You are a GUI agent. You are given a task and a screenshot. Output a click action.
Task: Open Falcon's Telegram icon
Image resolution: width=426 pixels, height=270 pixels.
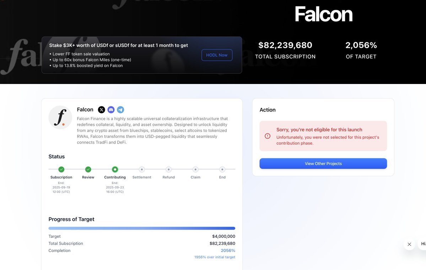point(120,110)
